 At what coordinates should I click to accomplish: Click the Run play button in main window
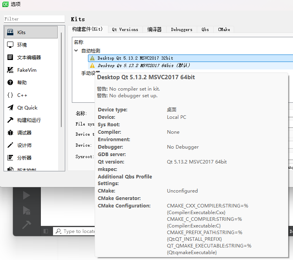click(27, 195)
